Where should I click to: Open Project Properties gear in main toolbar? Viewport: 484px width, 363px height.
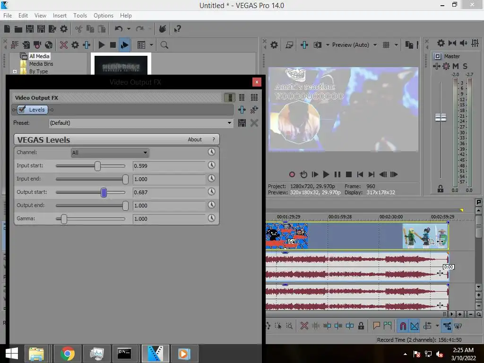click(x=64, y=29)
